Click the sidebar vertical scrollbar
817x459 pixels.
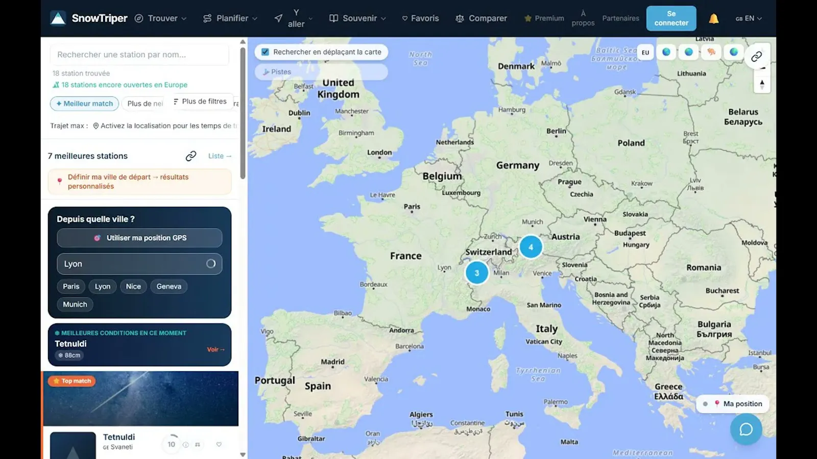[x=243, y=112]
